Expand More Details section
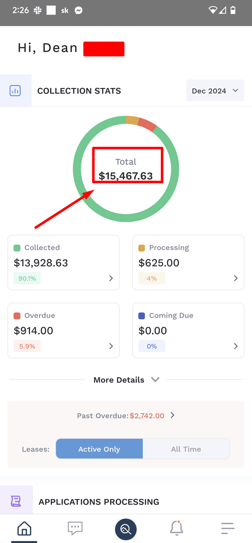Viewport: 252px width, 543px height. [x=126, y=380]
